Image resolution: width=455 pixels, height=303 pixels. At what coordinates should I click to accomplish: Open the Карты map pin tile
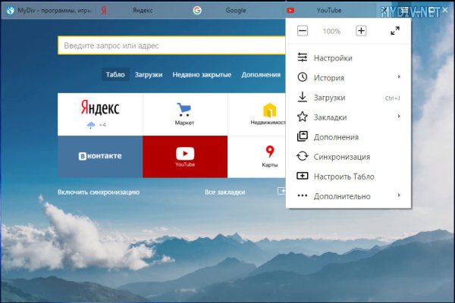(269, 156)
